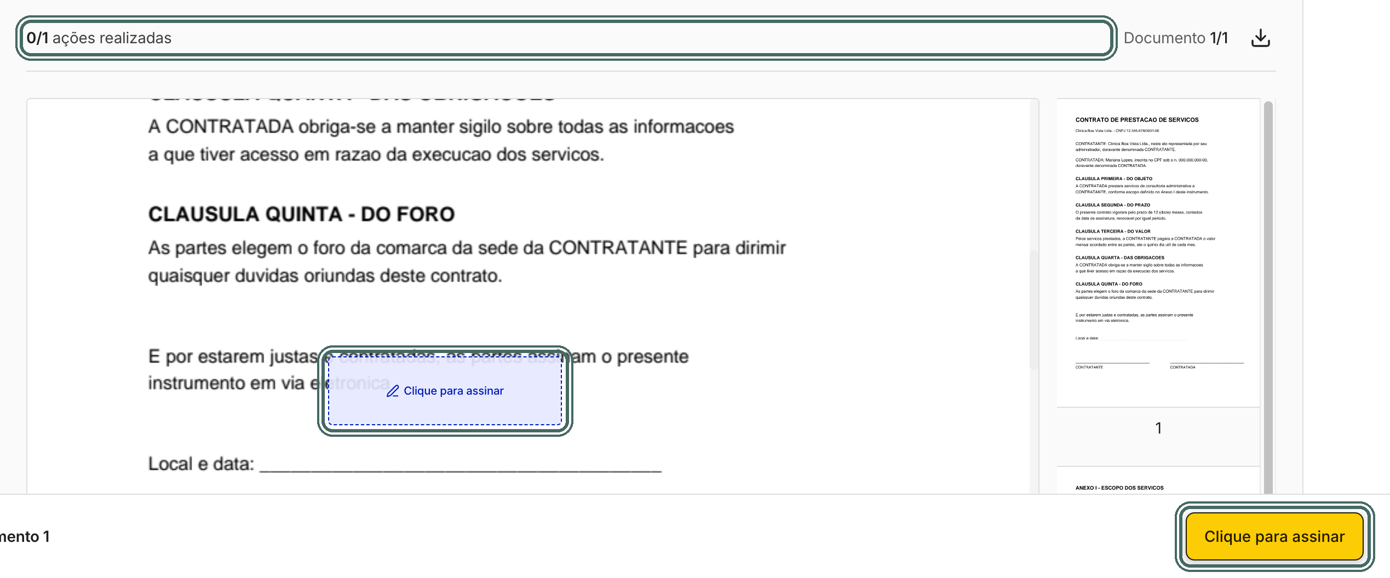The height and width of the screenshot is (578, 1390).
Task: Click the 'Documento 1/1' label
Action: (x=1176, y=38)
